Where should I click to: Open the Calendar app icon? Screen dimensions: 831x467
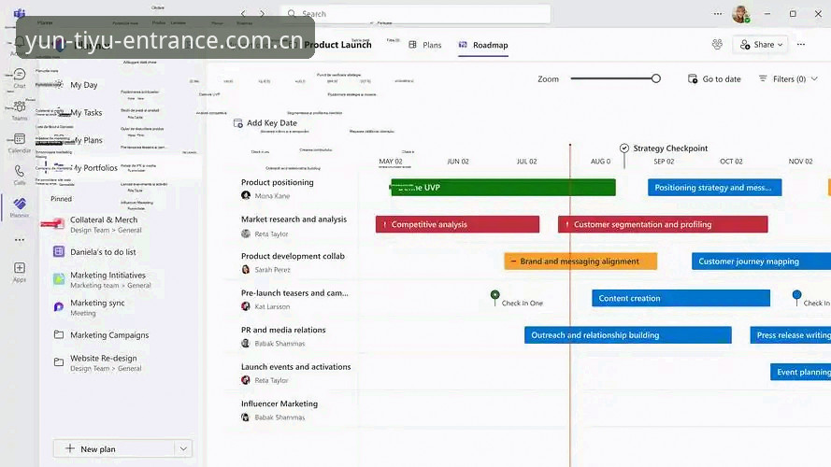20,143
